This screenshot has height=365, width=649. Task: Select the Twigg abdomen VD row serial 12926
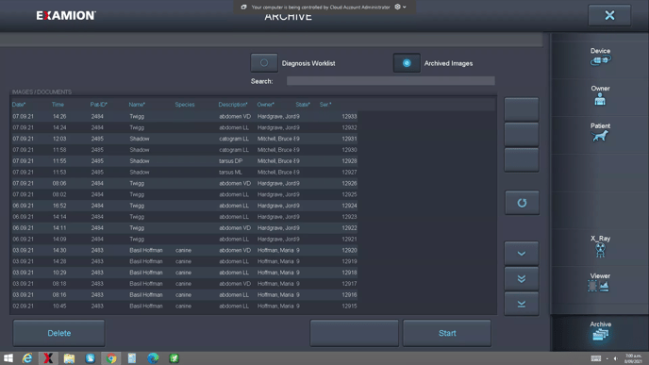point(185,184)
